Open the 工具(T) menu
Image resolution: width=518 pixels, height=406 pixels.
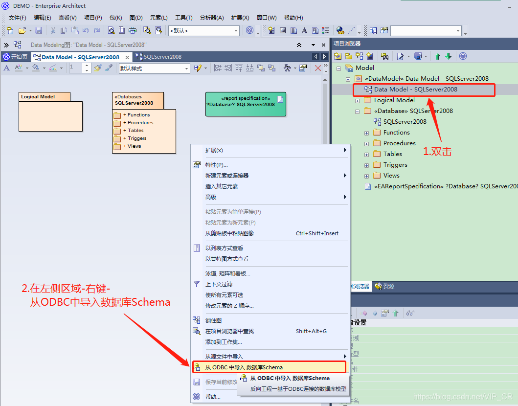(x=184, y=18)
